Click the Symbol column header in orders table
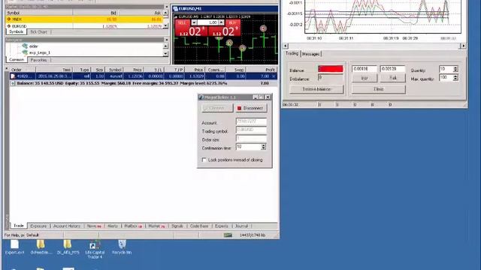 coord(114,70)
